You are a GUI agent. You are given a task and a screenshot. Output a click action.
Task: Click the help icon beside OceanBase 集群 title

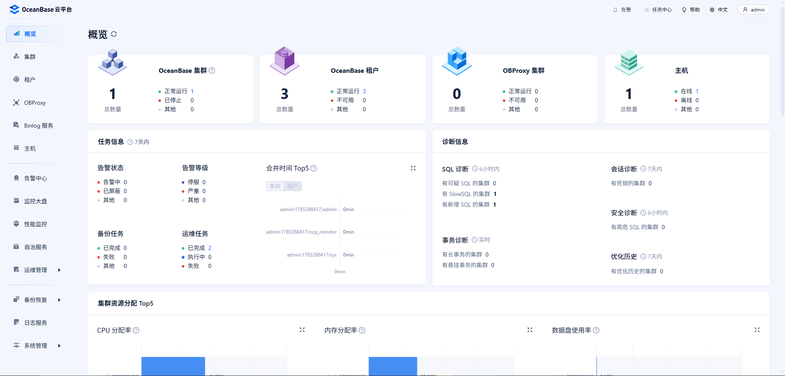point(212,70)
